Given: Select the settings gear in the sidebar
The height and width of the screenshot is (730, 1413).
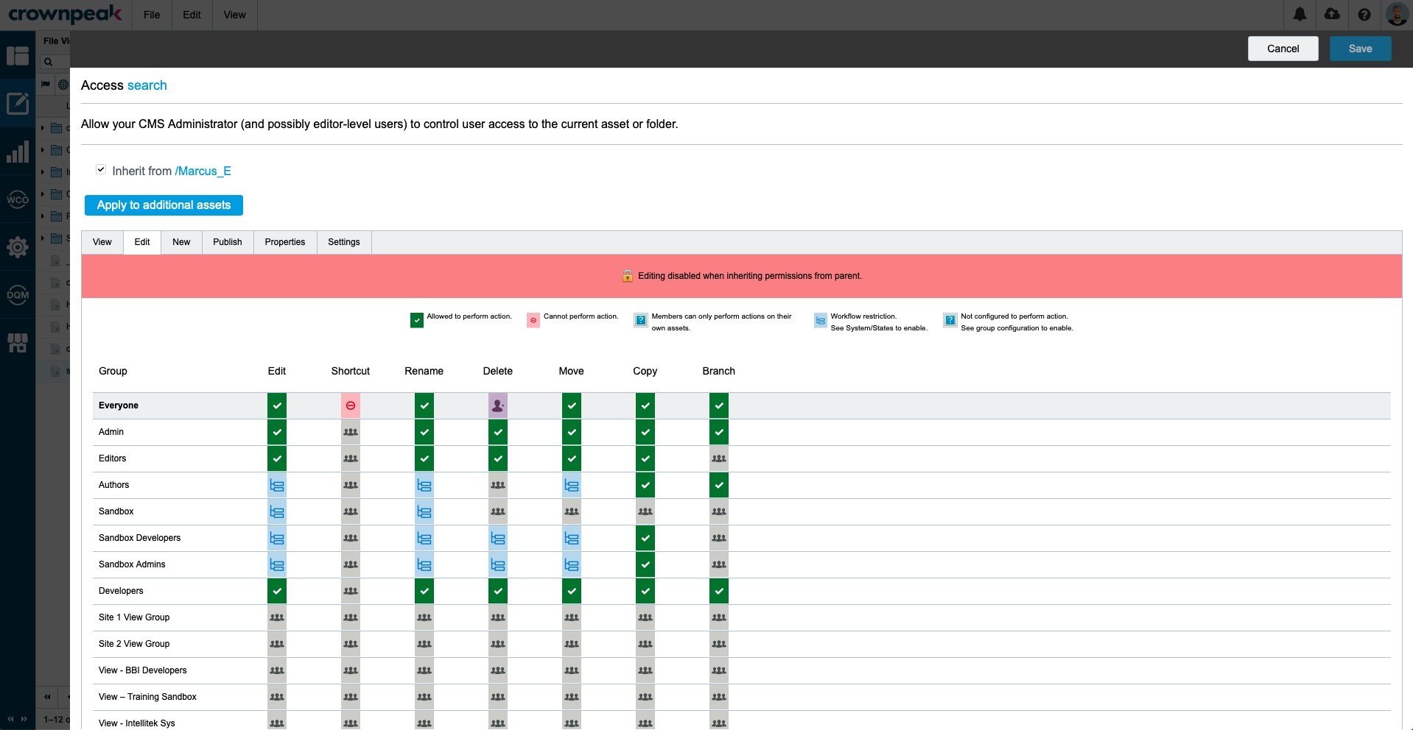Looking at the screenshot, I should tap(17, 247).
